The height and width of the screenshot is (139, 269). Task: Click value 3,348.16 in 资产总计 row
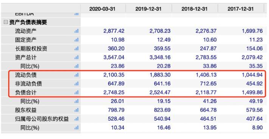click(x=160, y=57)
